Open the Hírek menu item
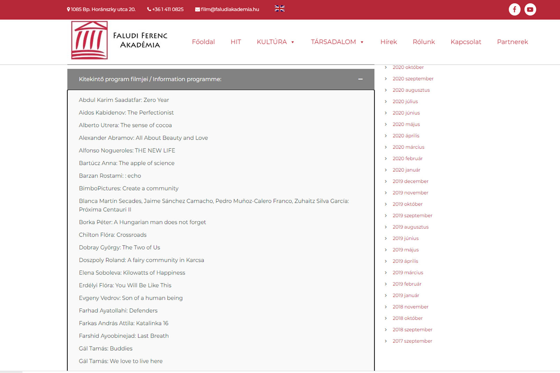This screenshot has height=373, width=560. (389, 42)
